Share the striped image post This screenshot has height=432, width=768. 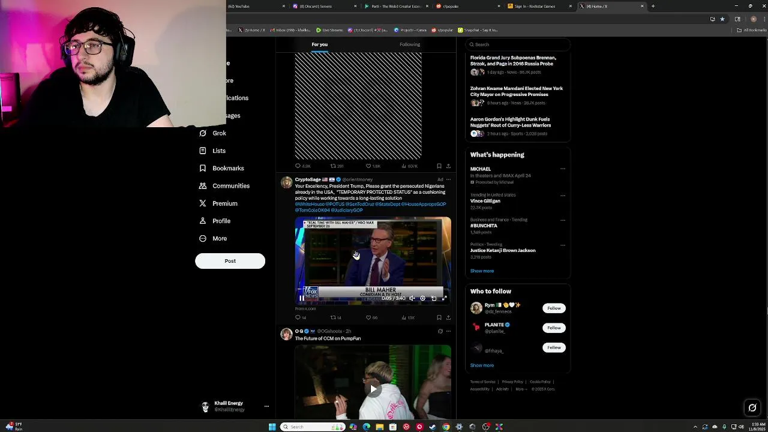point(448,166)
